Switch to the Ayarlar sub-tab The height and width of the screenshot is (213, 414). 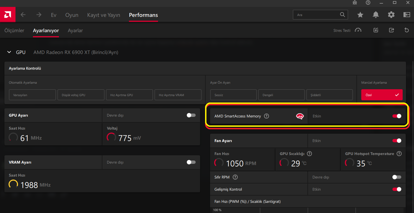[75, 30]
